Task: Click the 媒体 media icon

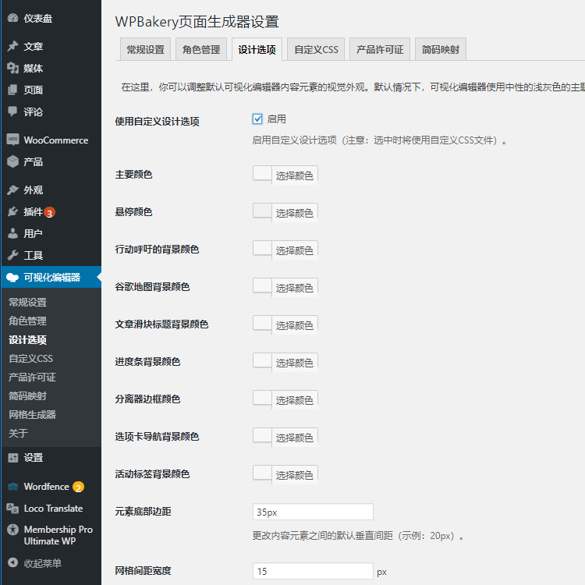Action: (x=12, y=68)
